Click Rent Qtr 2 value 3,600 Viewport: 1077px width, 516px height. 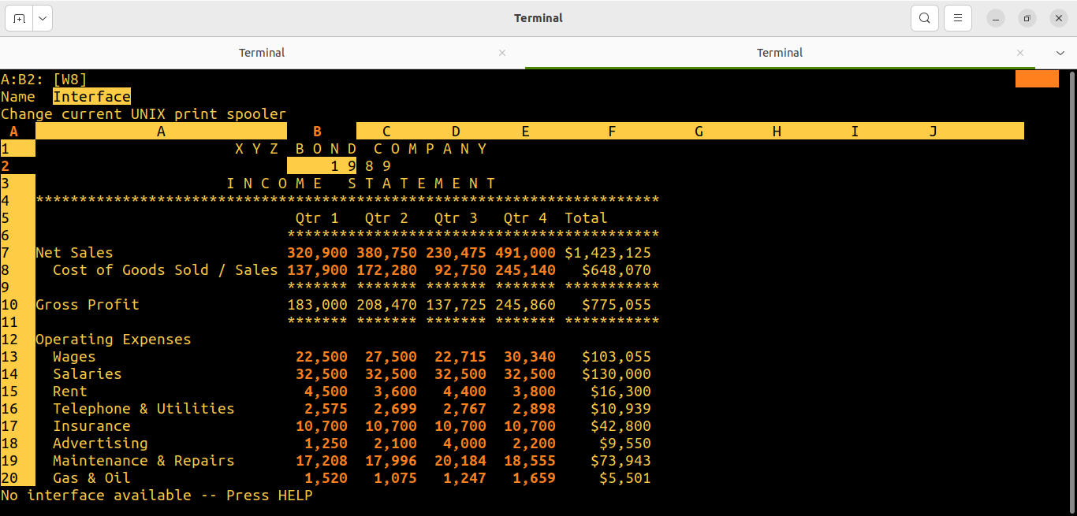(396, 392)
